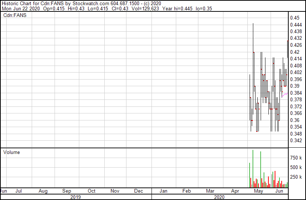Viewport: 306px width, 200px height.
Task: Click the Op=0.415 header value
Action: pos(54,8)
